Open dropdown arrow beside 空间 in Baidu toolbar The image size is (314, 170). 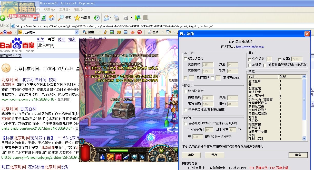click(163, 32)
